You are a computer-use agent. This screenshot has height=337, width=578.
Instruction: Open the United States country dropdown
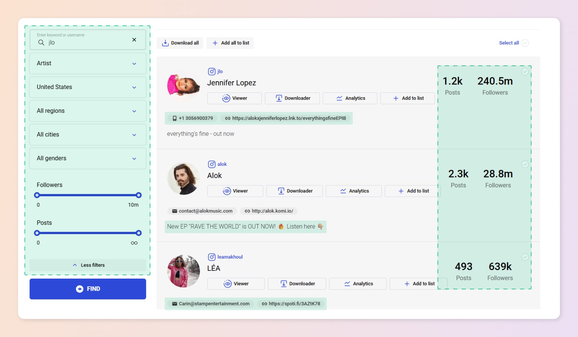[88, 87]
